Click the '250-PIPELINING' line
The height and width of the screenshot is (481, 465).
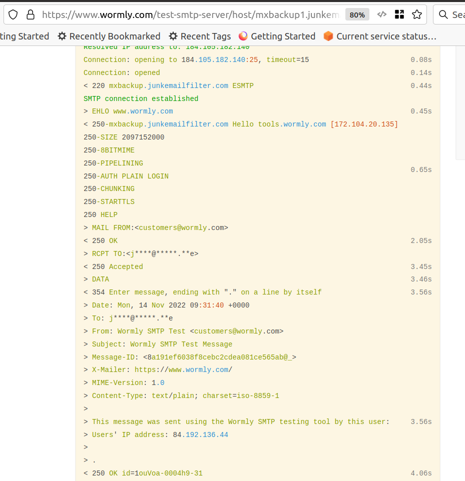[x=113, y=163]
